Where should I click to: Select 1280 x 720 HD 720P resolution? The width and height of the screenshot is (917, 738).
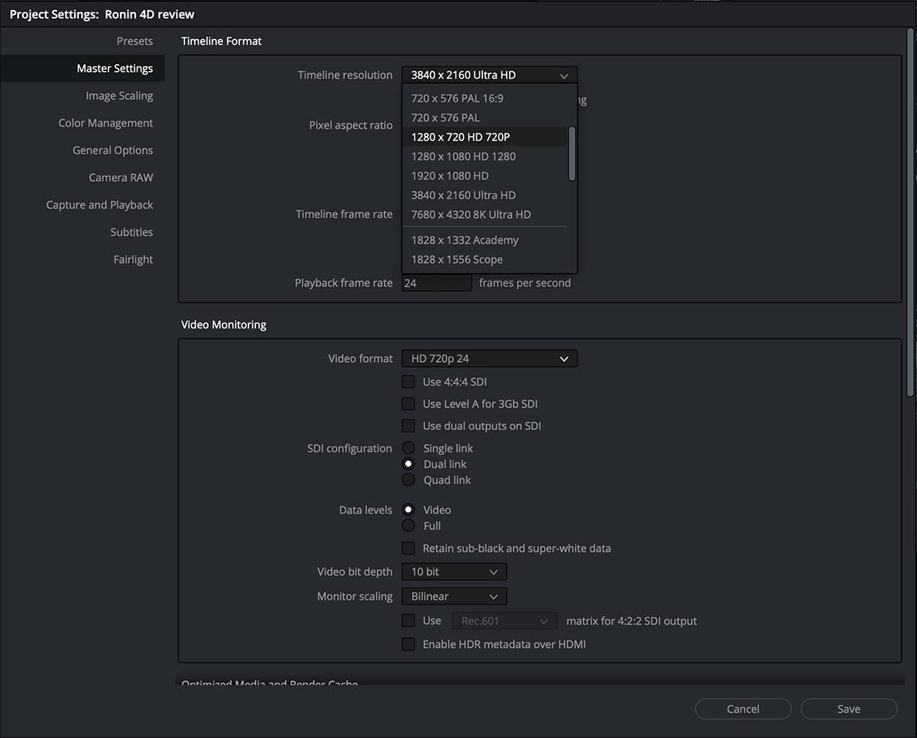(460, 137)
